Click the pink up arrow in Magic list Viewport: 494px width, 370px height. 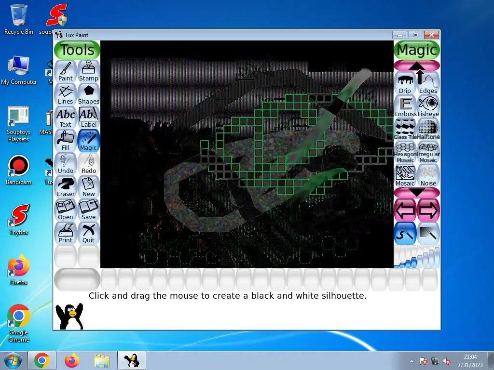(x=417, y=66)
